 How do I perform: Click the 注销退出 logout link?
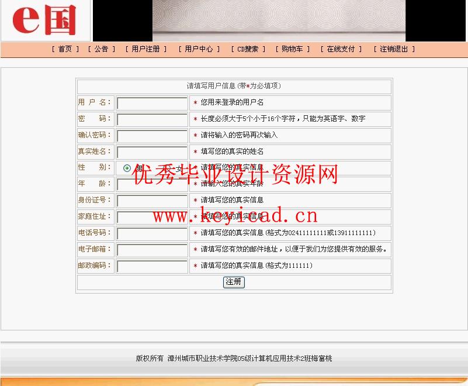394,50
